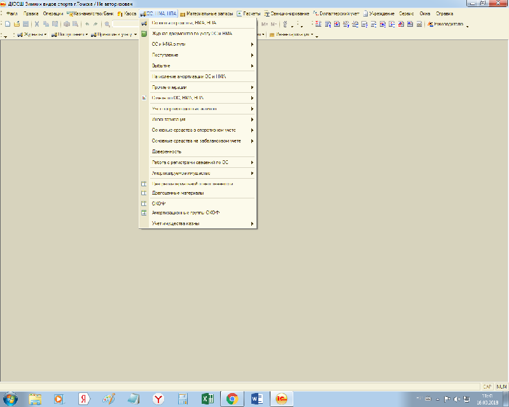This screenshot has width=509, height=407.
Task: Switch to Word on the taskbar
Action: (x=257, y=399)
